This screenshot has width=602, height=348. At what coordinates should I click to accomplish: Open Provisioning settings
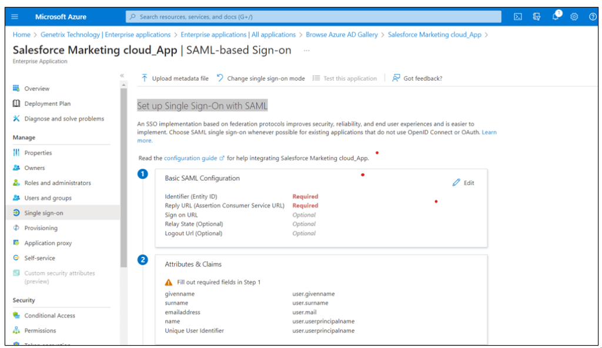coord(41,227)
